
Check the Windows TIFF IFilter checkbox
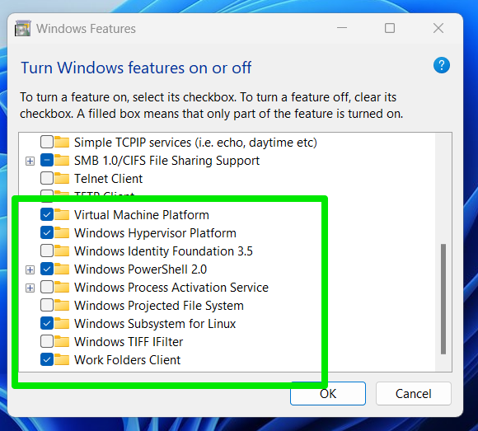click(47, 342)
